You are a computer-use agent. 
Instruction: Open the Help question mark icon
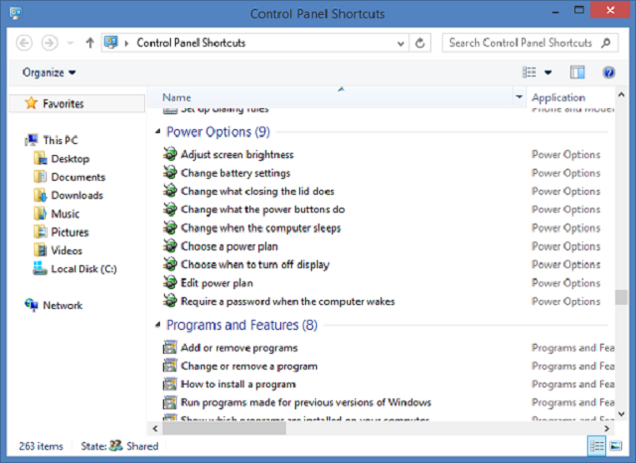pos(608,73)
